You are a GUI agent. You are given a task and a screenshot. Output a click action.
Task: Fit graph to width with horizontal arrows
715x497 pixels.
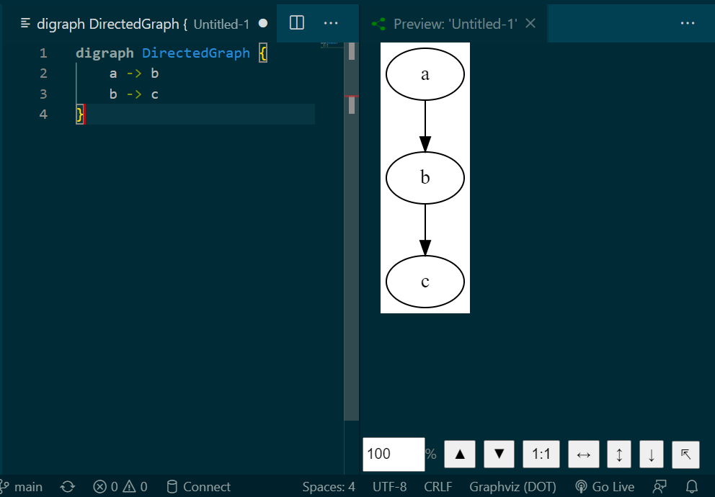tap(583, 455)
